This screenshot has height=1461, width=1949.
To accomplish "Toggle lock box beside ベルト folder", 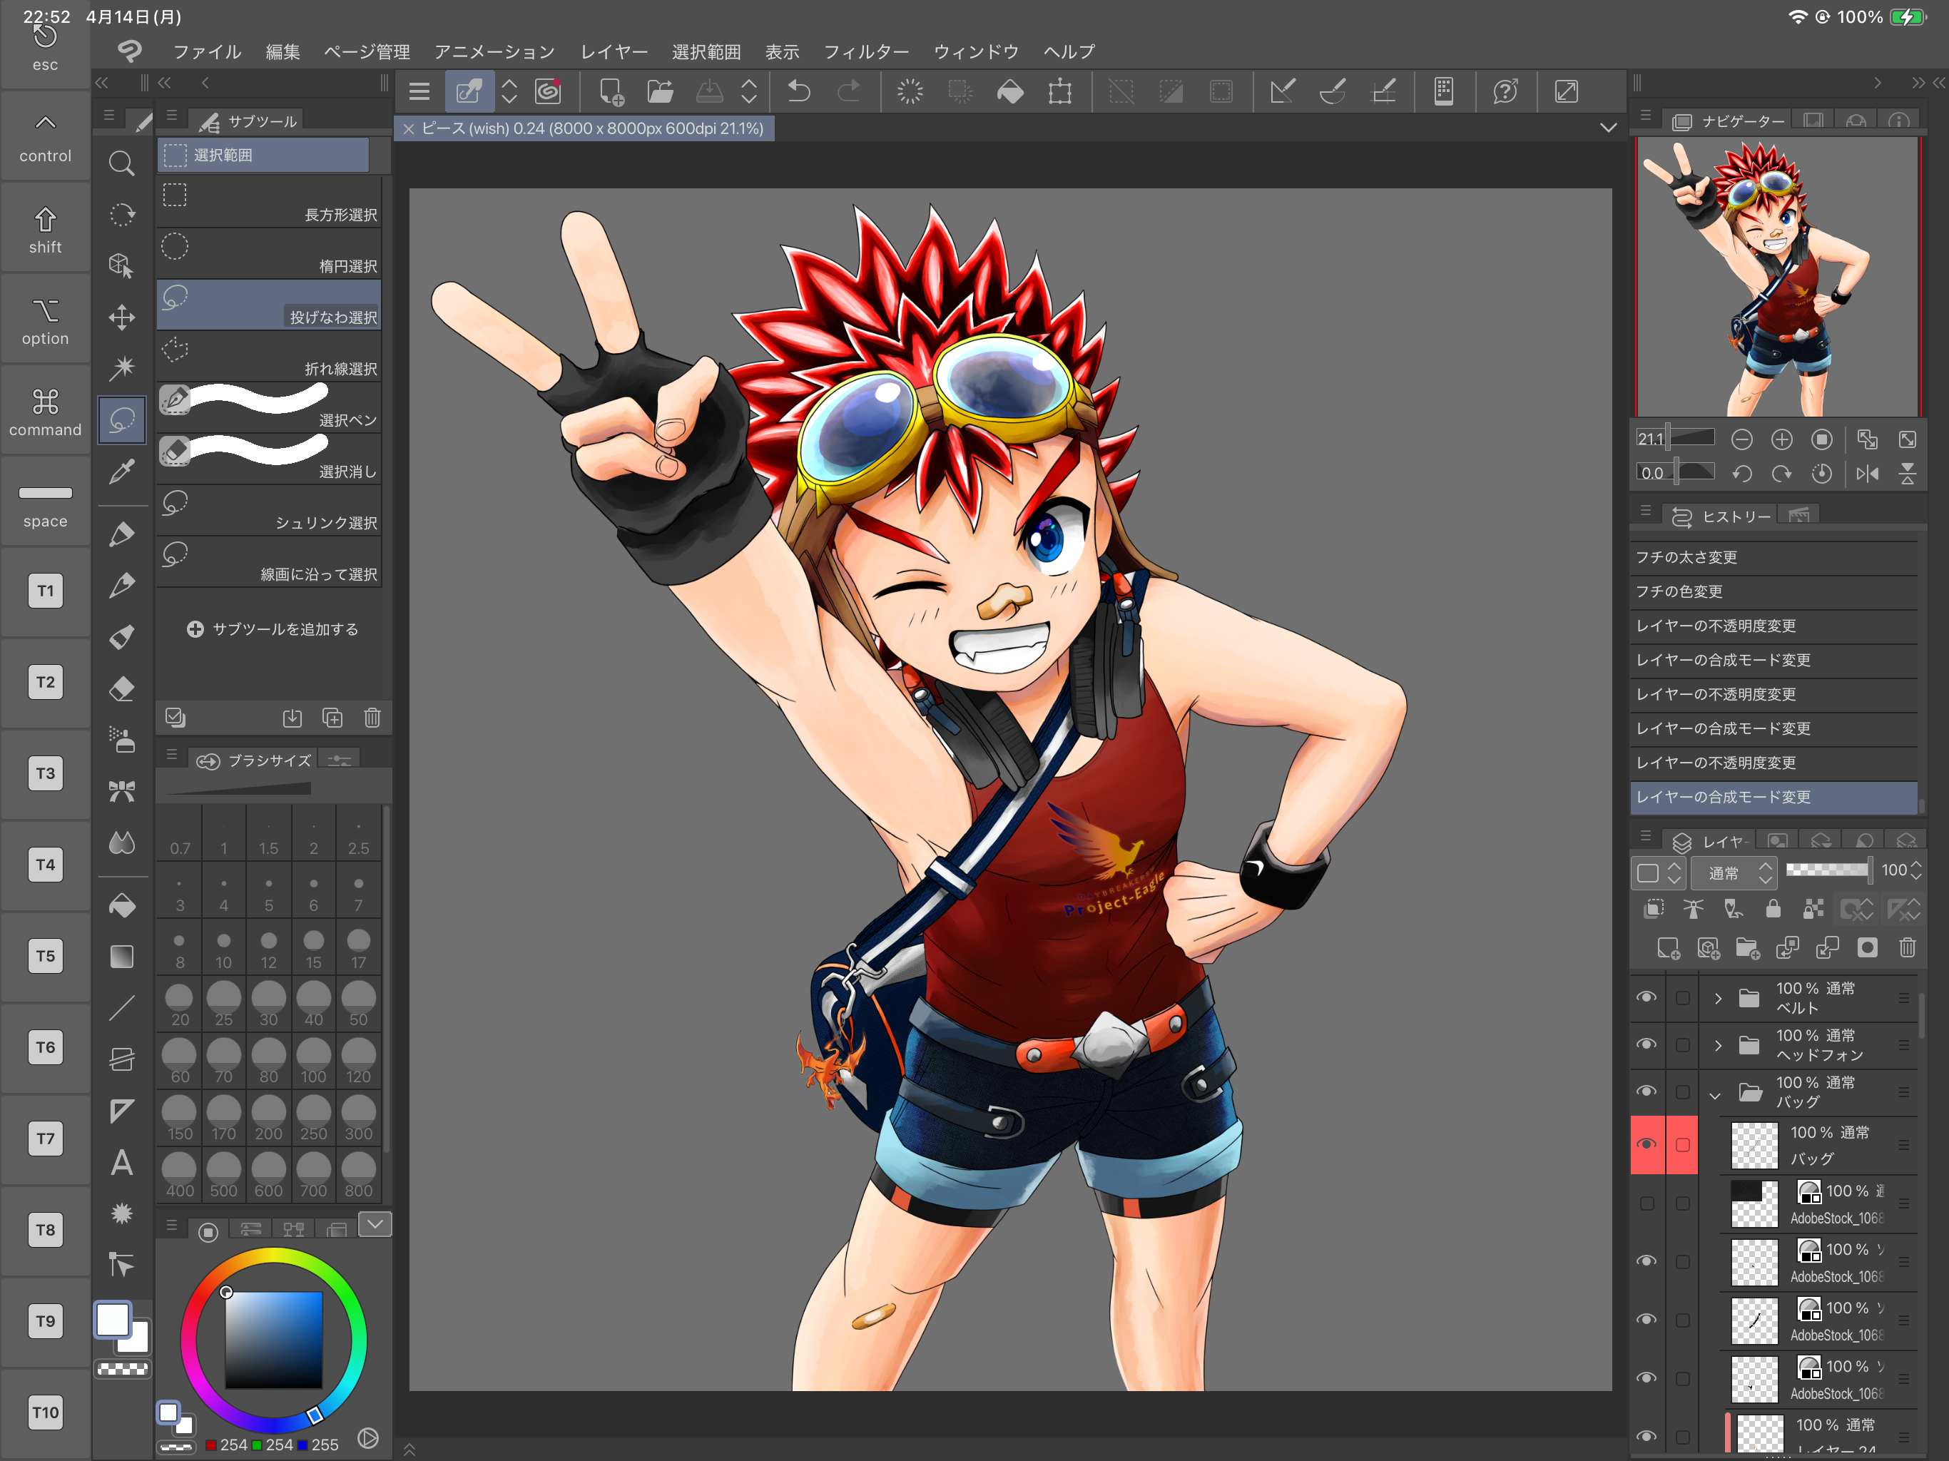I will click(1682, 997).
